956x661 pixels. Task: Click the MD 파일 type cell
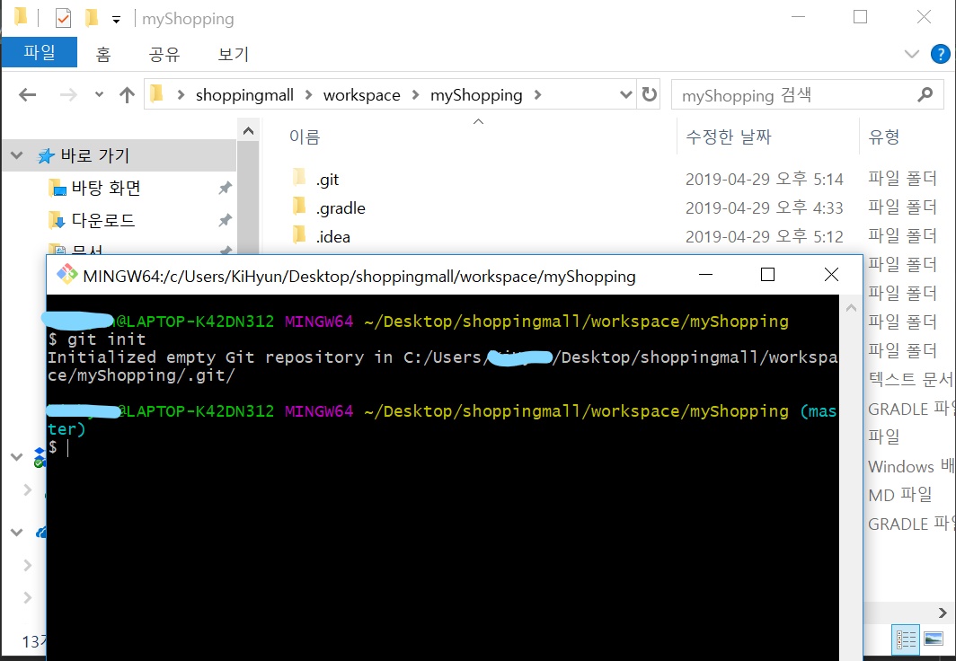point(900,495)
